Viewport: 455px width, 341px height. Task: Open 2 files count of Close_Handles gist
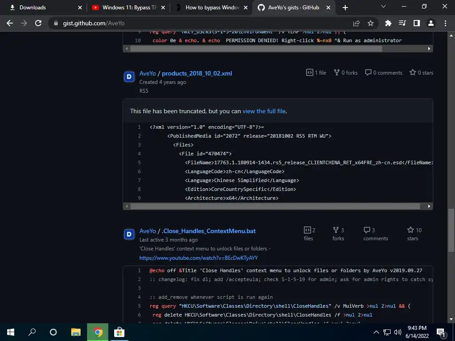(x=309, y=234)
